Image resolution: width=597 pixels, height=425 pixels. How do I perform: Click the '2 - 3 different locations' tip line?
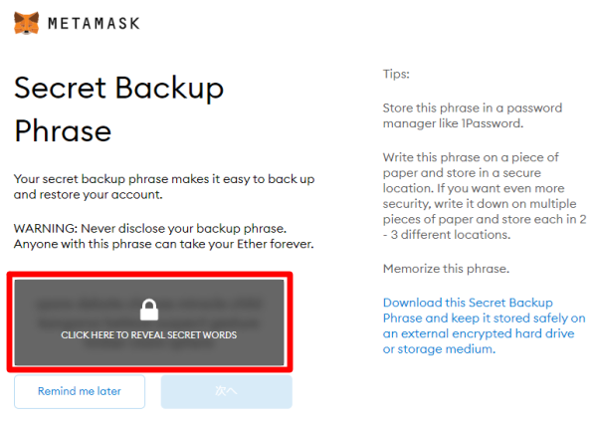[x=447, y=235]
